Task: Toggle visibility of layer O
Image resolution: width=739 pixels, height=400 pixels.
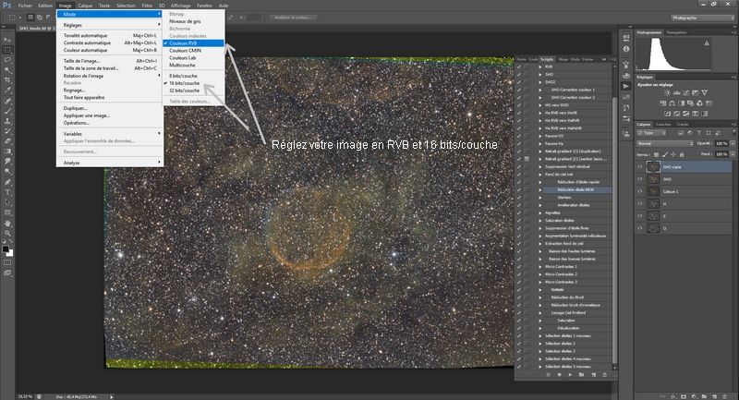Action: click(640, 228)
